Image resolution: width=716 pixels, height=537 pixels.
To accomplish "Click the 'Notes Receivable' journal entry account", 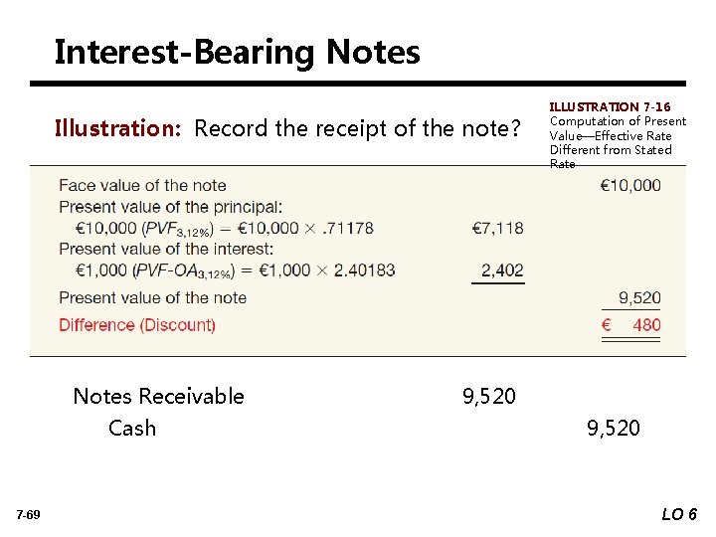I will click(x=159, y=396).
